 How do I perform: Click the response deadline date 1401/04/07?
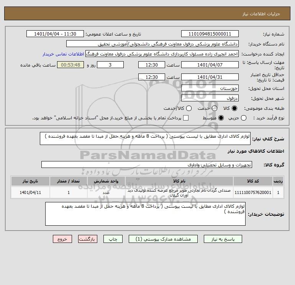(x=210, y=65)
